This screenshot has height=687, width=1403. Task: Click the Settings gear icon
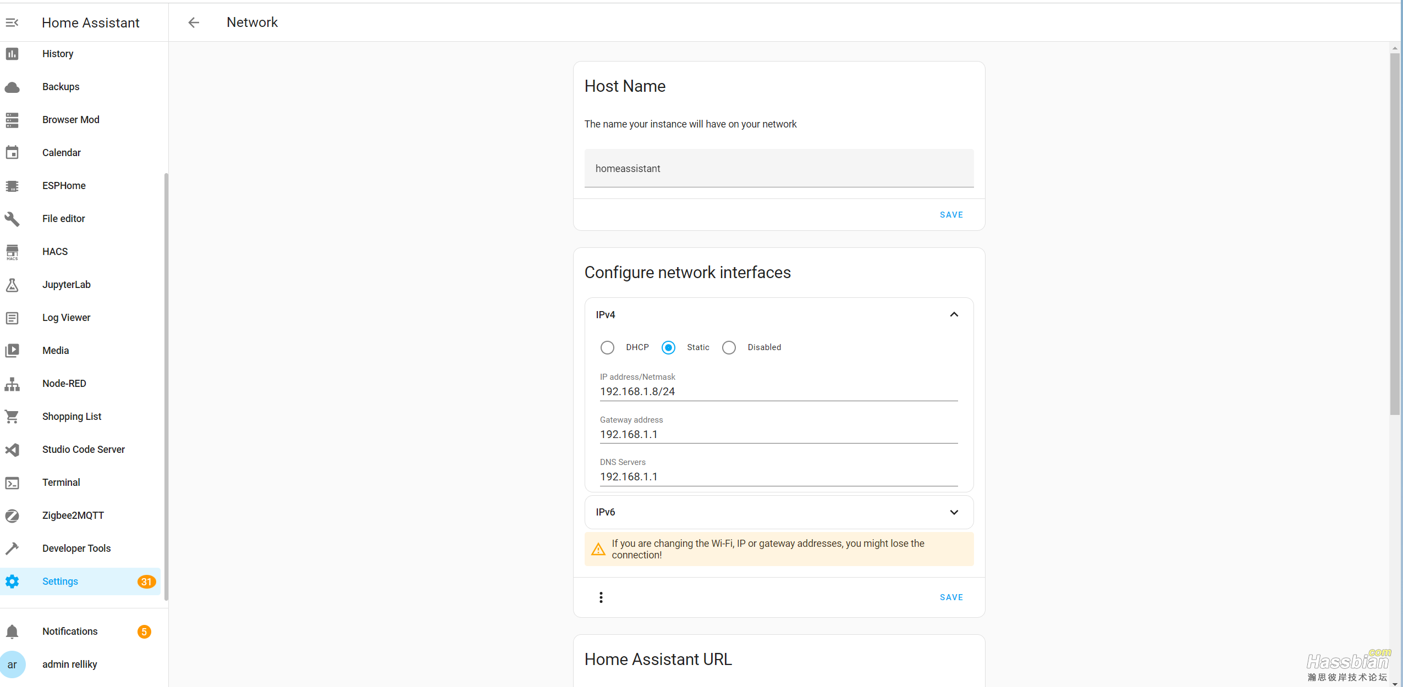pos(12,581)
